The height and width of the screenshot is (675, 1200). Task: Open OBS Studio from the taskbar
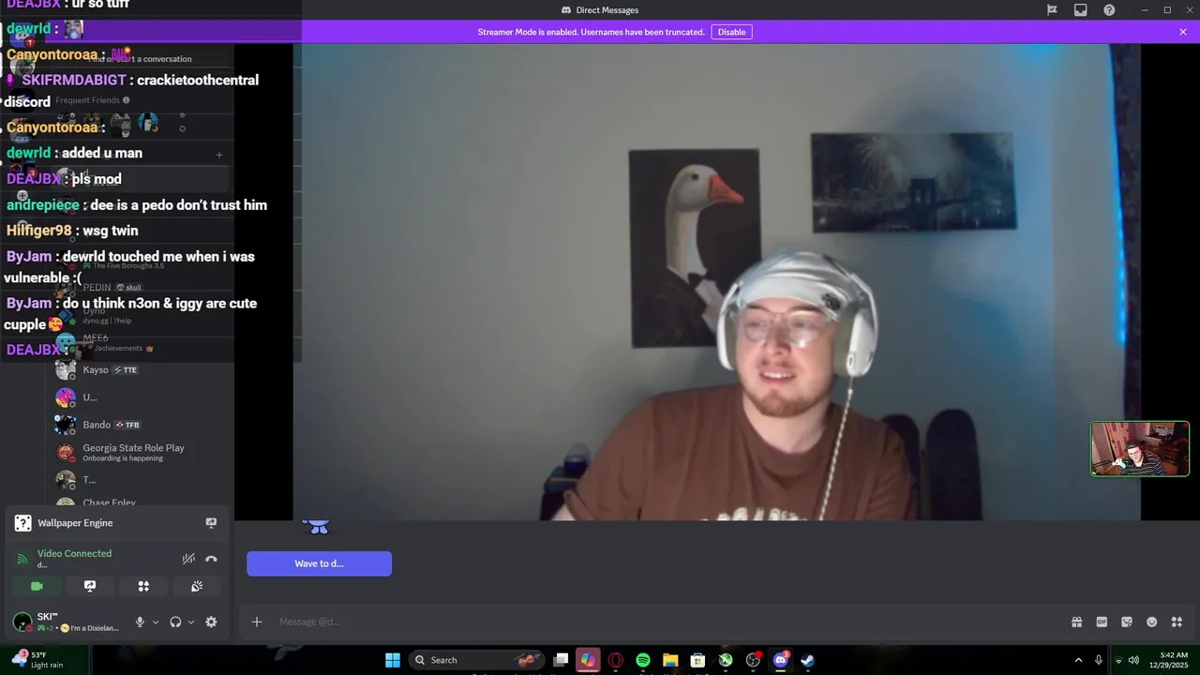point(753,660)
